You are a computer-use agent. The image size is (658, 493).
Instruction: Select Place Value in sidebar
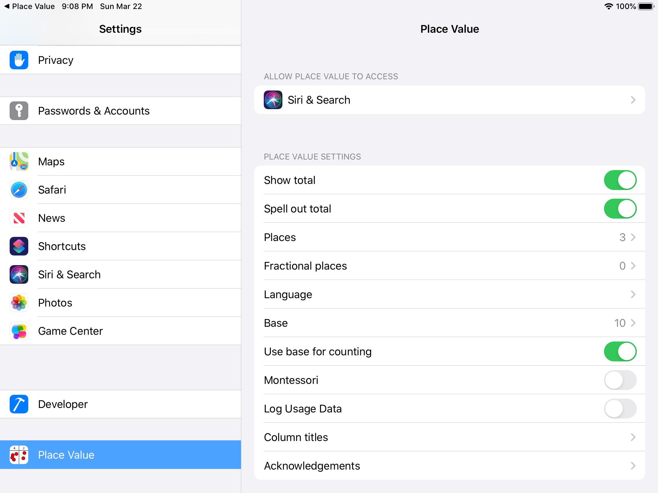[120, 455]
